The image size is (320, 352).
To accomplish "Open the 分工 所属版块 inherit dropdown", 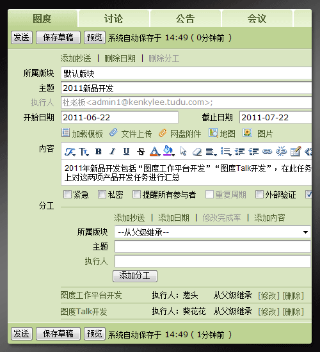I will click(x=212, y=232).
